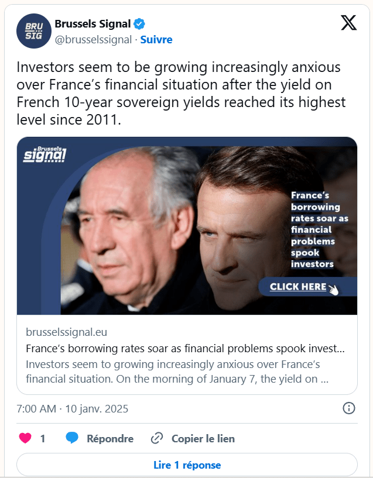Open the article headline about borrowing rates
Viewport: 373px width, 478px height.
tap(185, 349)
